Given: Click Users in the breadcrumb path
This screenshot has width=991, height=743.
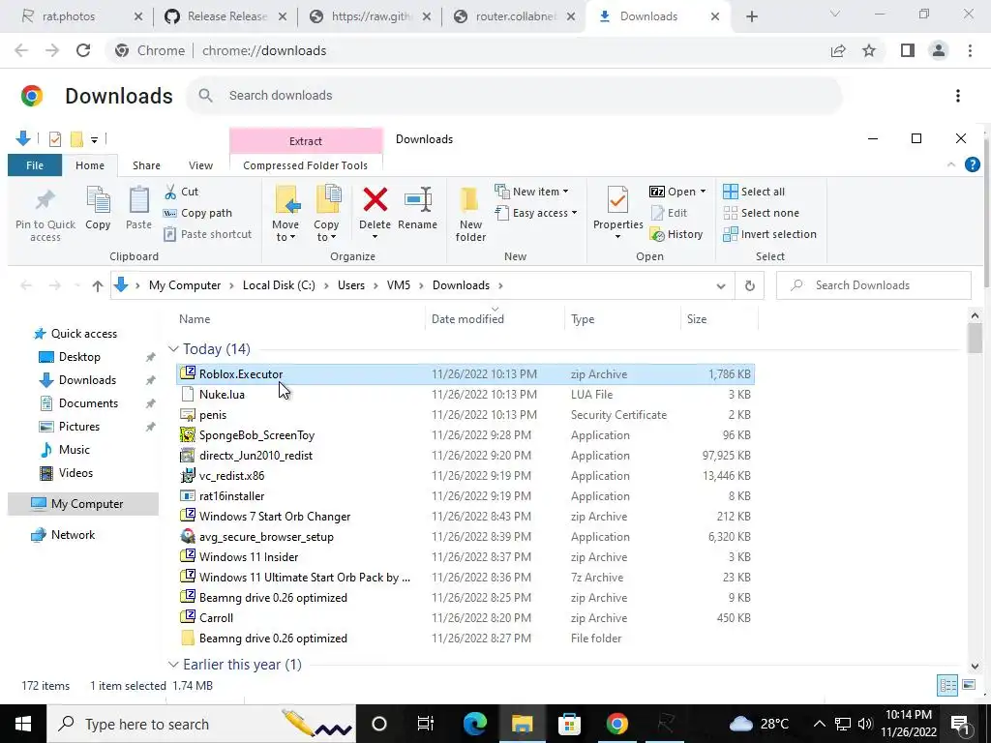Looking at the screenshot, I should (350, 285).
